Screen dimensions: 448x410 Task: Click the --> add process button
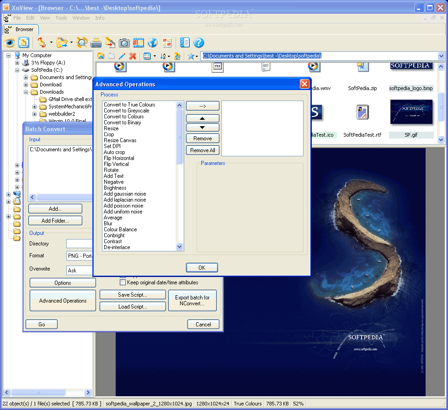tap(203, 106)
